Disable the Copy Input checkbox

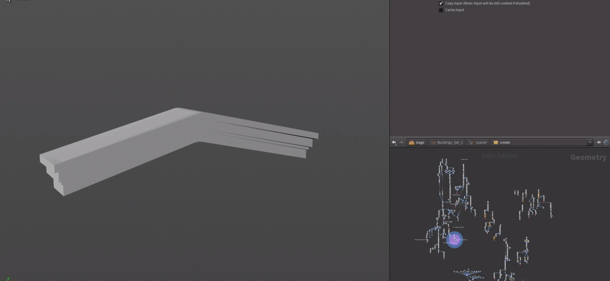pos(441,4)
